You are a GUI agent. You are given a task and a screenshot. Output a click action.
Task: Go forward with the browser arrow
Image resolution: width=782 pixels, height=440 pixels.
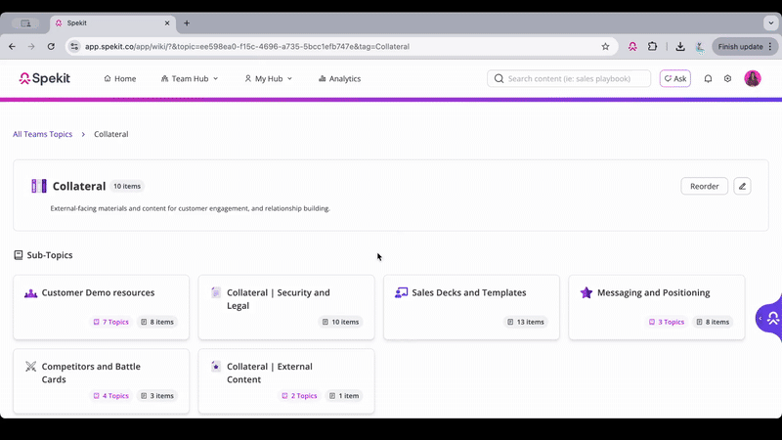click(x=31, y=46)
